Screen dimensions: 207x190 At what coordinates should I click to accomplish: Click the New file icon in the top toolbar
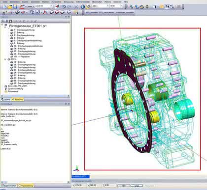pos(4,7)
